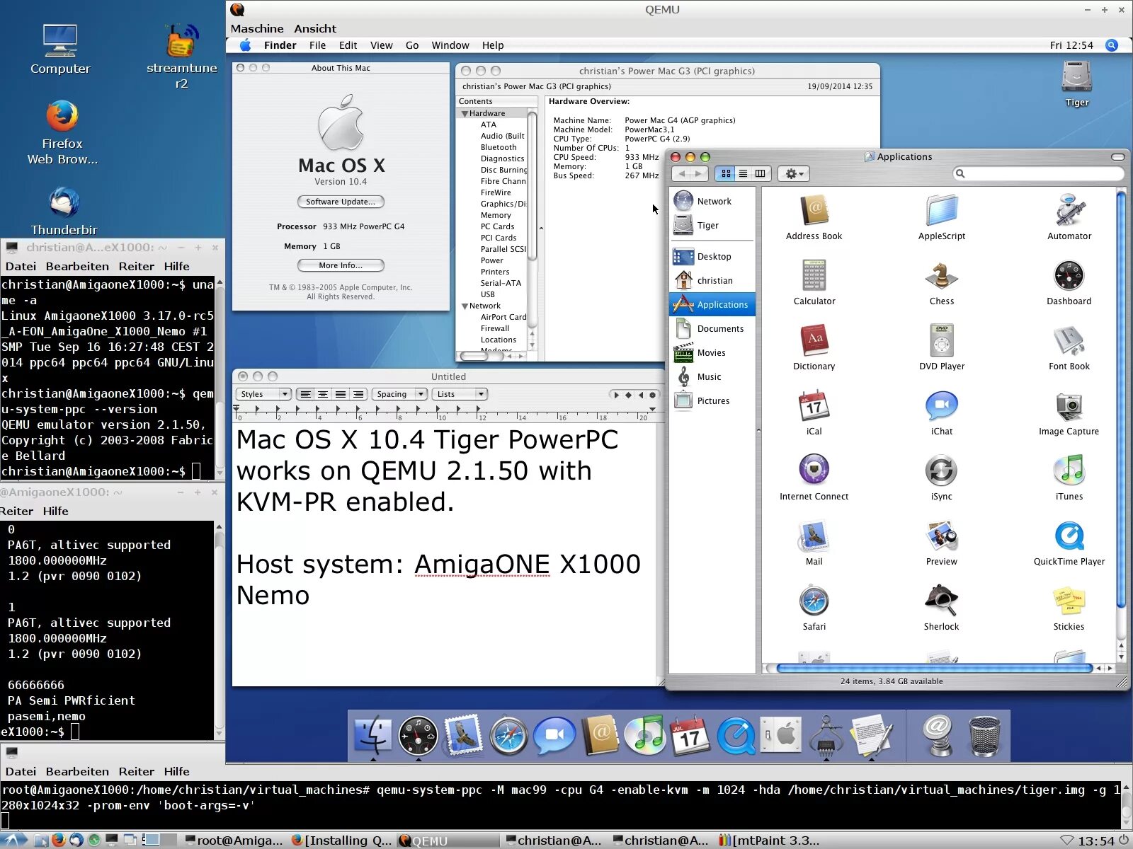The image size is (1133, 849).
Task: Open the Lists dropdown in TextEdit
Action: [460, 394]
